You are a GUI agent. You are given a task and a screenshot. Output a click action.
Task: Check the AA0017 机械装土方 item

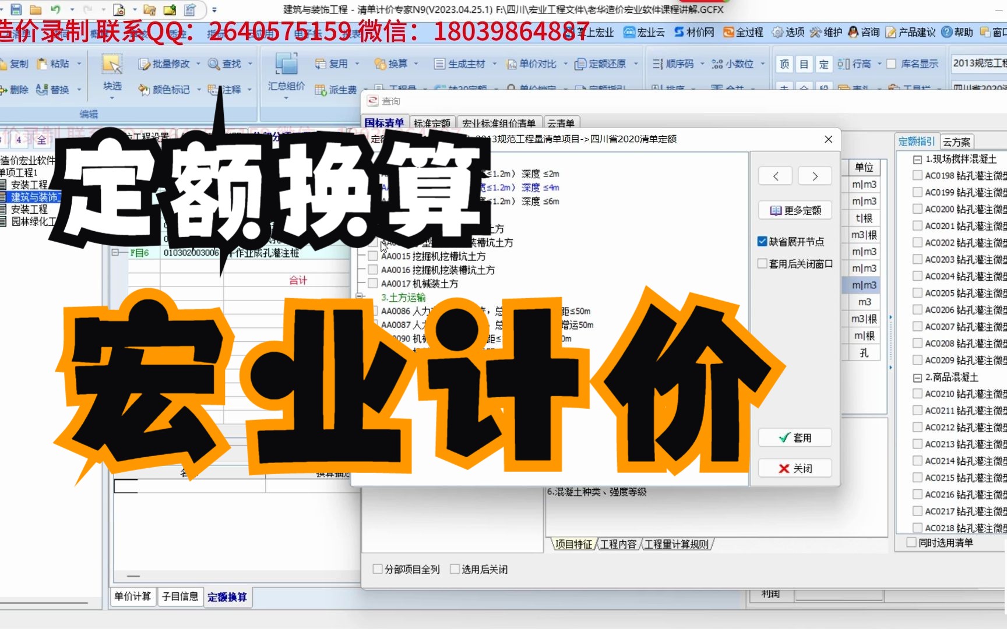click(373, 283)
